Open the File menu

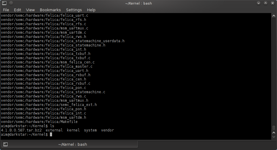click(x=6, y=10)
